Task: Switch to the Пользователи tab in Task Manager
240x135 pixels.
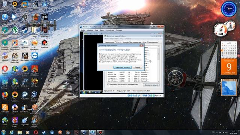Action: coord(153,42)
